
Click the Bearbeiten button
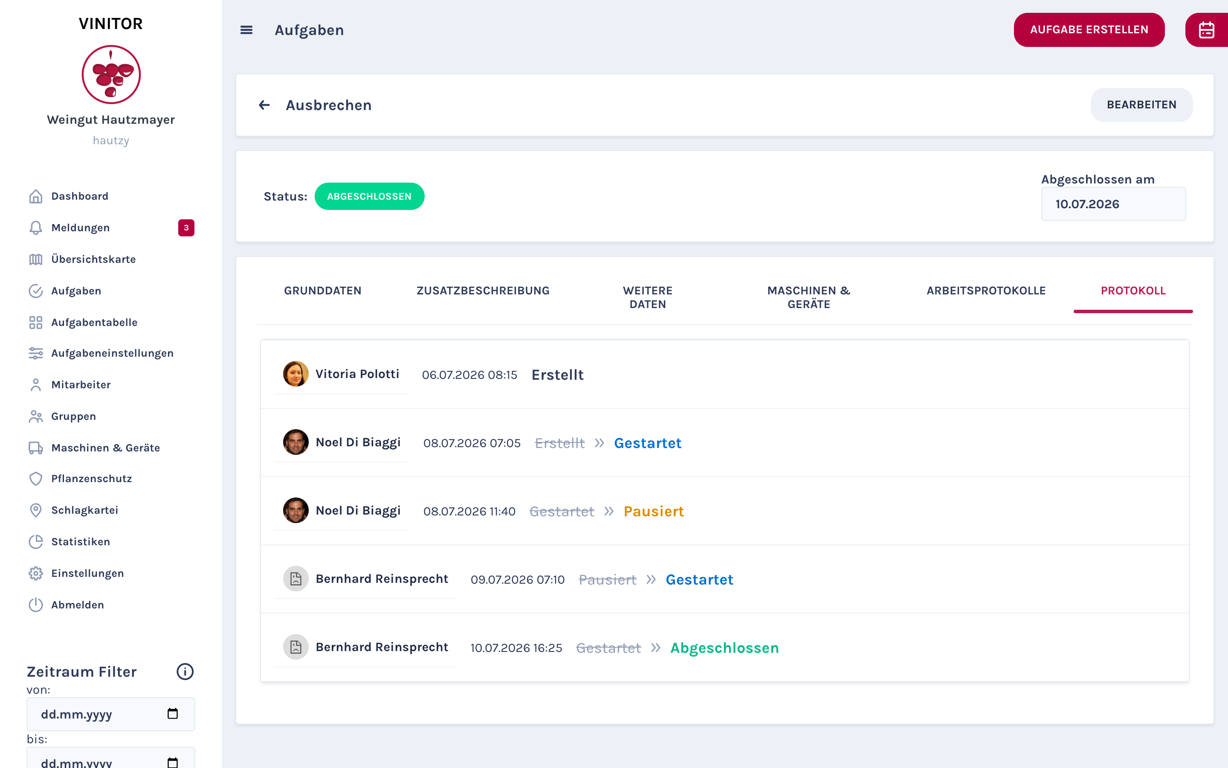point(1142,105)
